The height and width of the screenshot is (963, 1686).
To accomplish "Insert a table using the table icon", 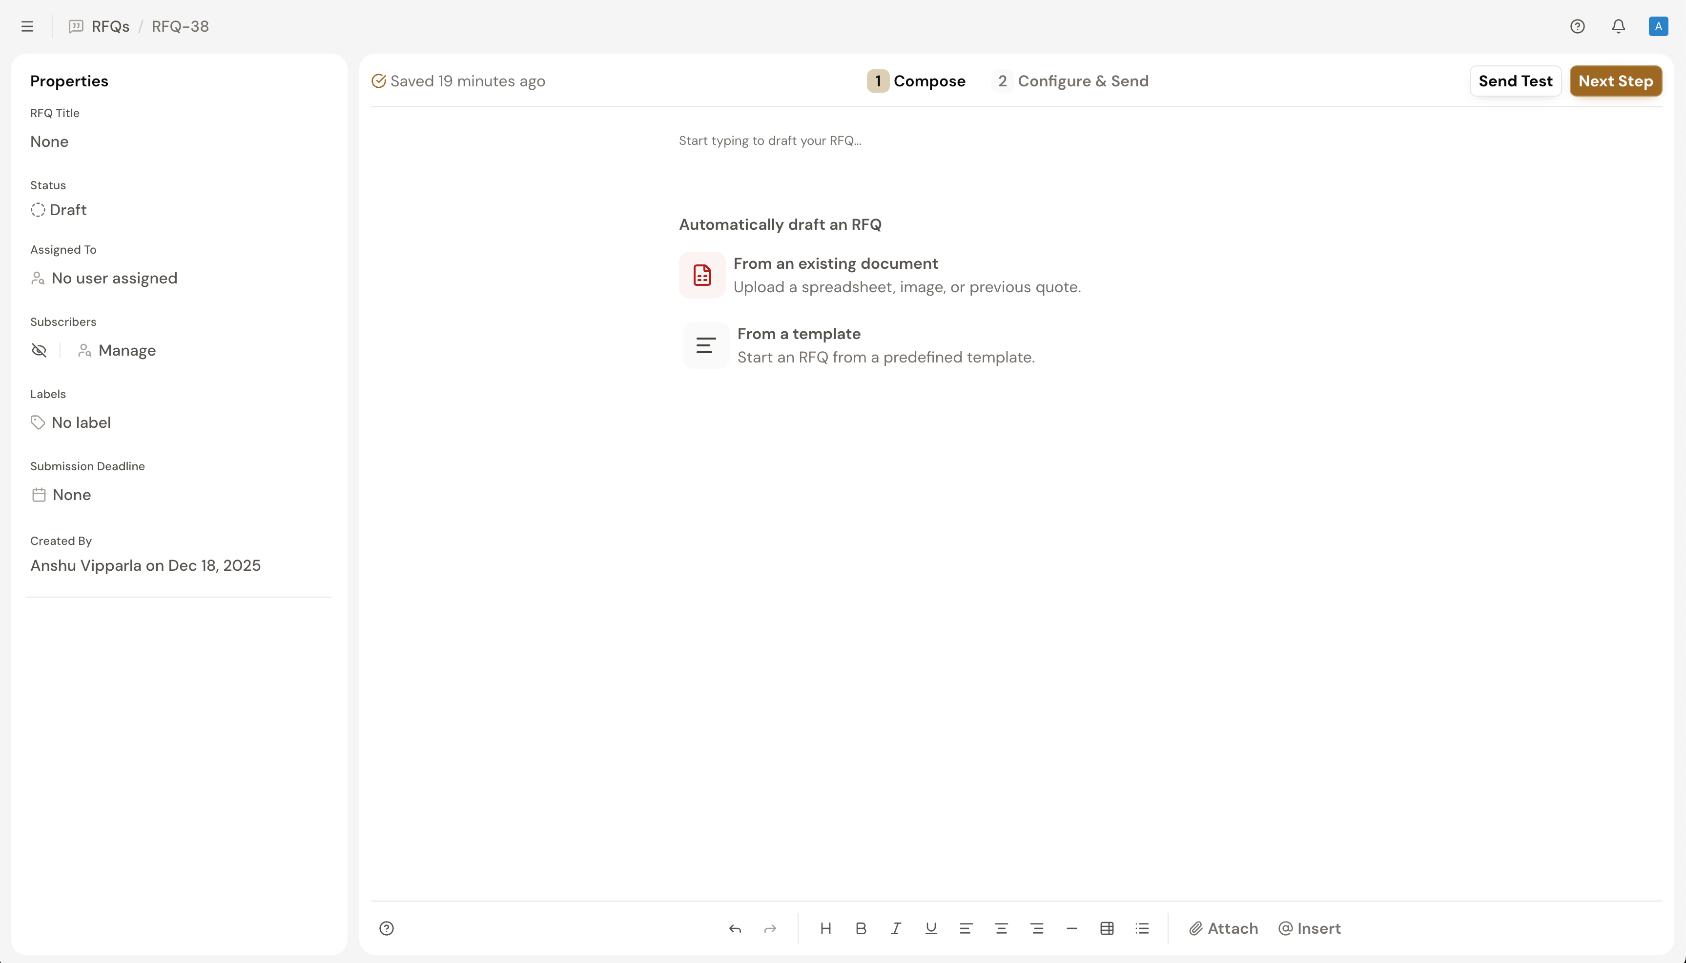I will pyautogui.click(x=1107, y=929).
